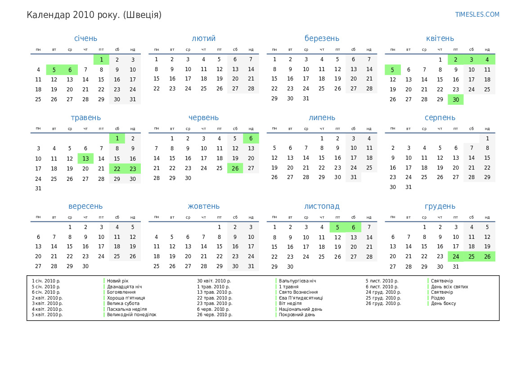Click the січень month heading

click(85, 39)
